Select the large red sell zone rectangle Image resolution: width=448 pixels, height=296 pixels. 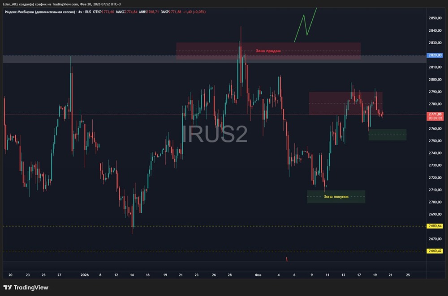268,51
